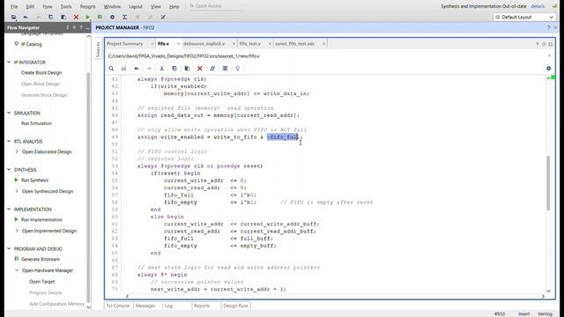Click the green Run Synthesis arrow icon
The width and height of the screenshot is (564, 317).
pyautogui.click(x=16, y=180)
